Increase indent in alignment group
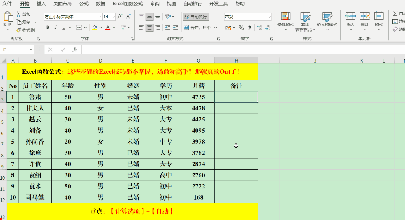Image resolution: width=405 pixels, height=220 pixels. click(x=176, y=27)
